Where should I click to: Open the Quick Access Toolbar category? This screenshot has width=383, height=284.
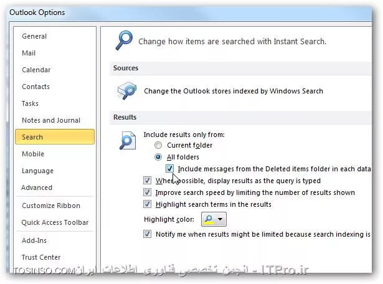(x=55, y=222)
